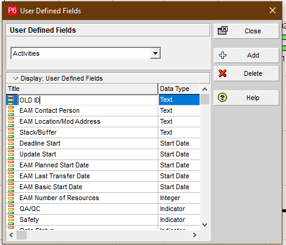Click the horizontal scrollbar left arrow
Screen dimensions: 286x245
(11, 235)
